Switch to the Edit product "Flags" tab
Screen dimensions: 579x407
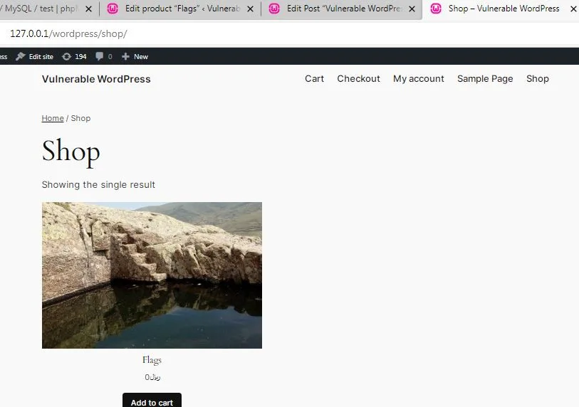pos(182,9)
